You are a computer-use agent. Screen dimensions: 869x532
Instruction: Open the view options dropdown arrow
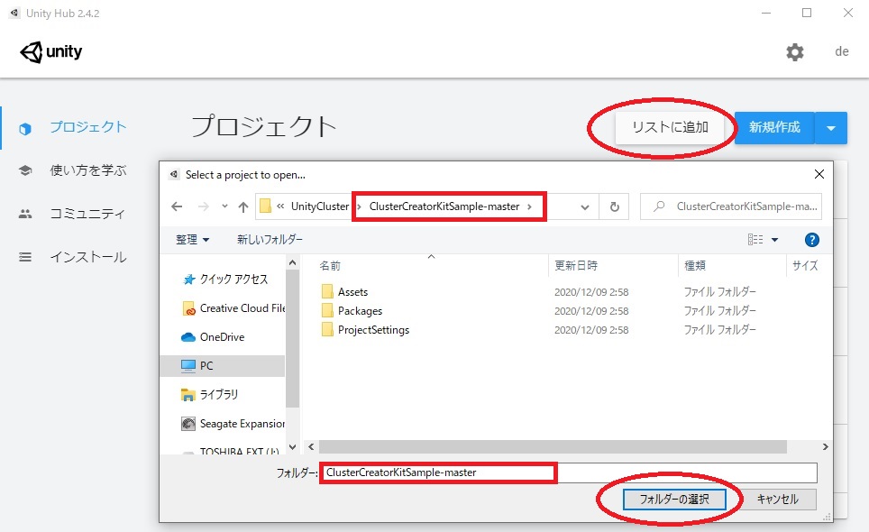pos(774,240)
